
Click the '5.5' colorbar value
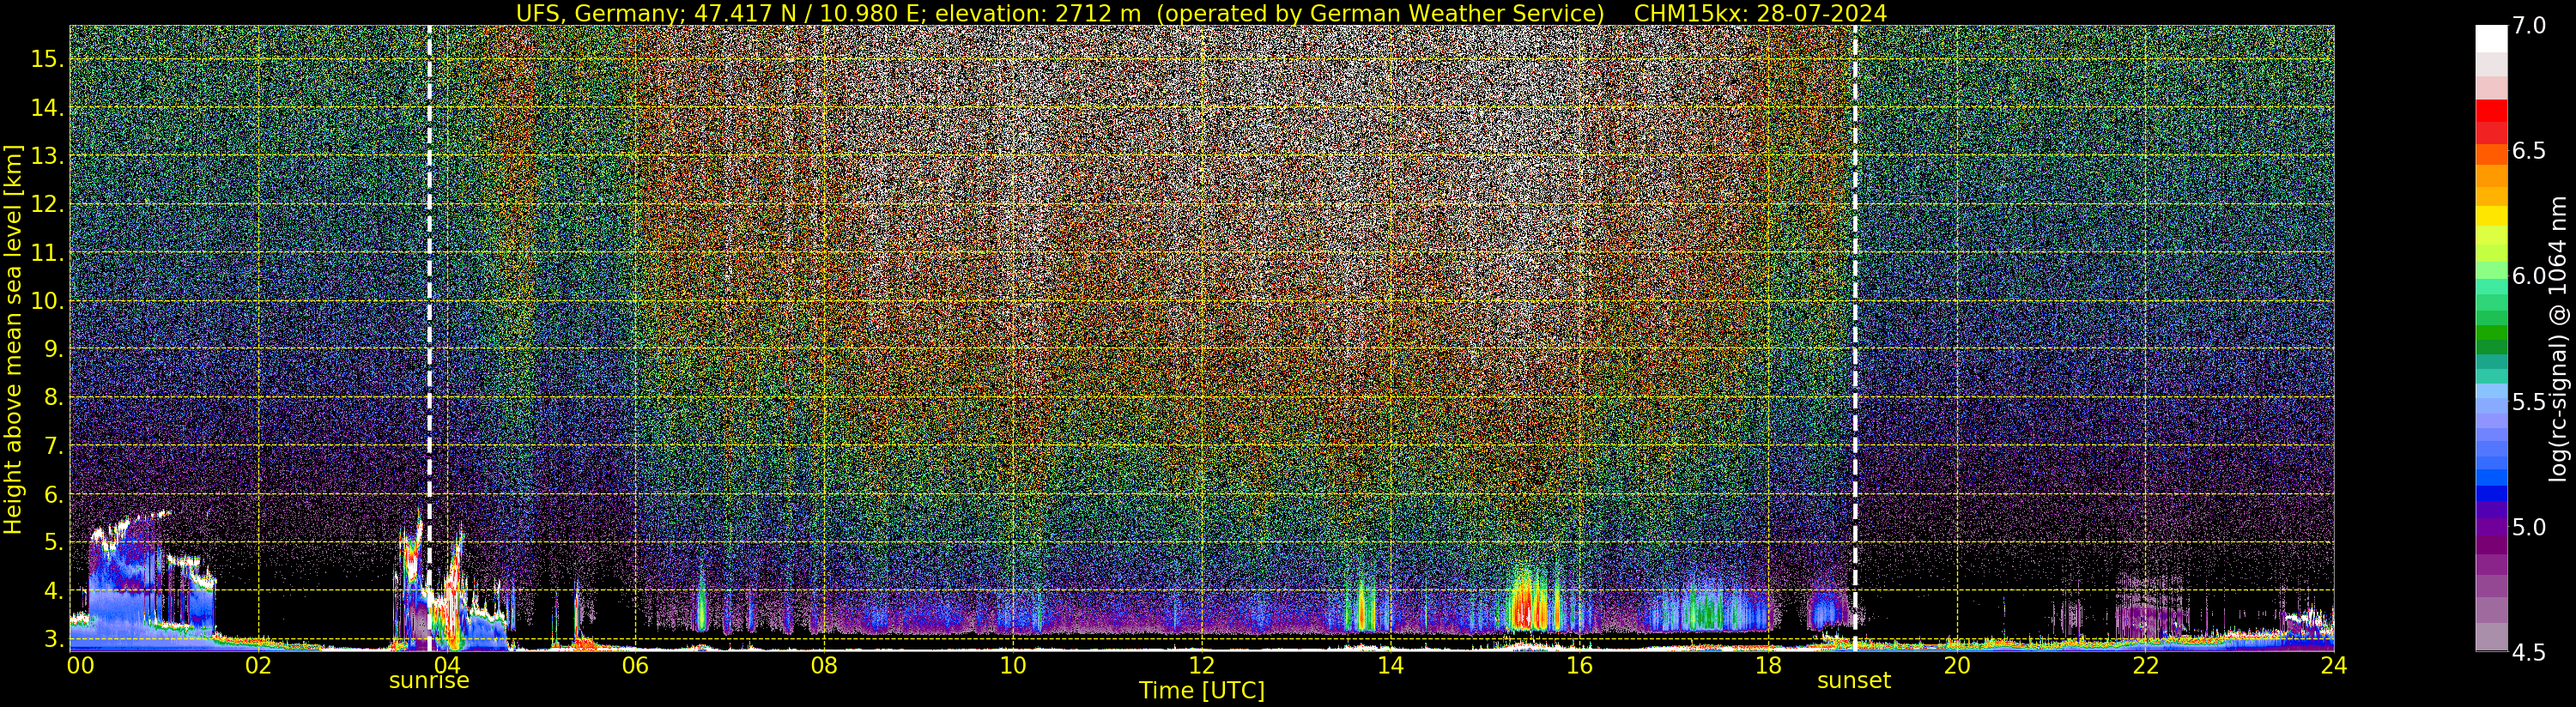(2529, 402)
